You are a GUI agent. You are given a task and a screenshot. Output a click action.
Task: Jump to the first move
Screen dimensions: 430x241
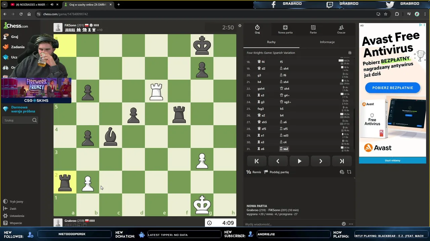click(257, 161)
